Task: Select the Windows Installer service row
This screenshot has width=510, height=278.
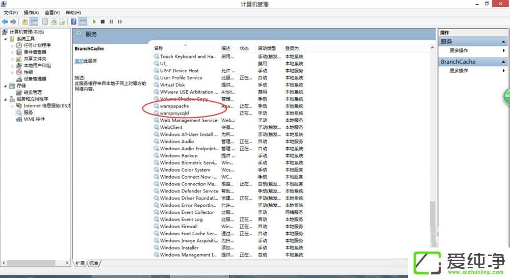Action: click(x=228, y=247)
